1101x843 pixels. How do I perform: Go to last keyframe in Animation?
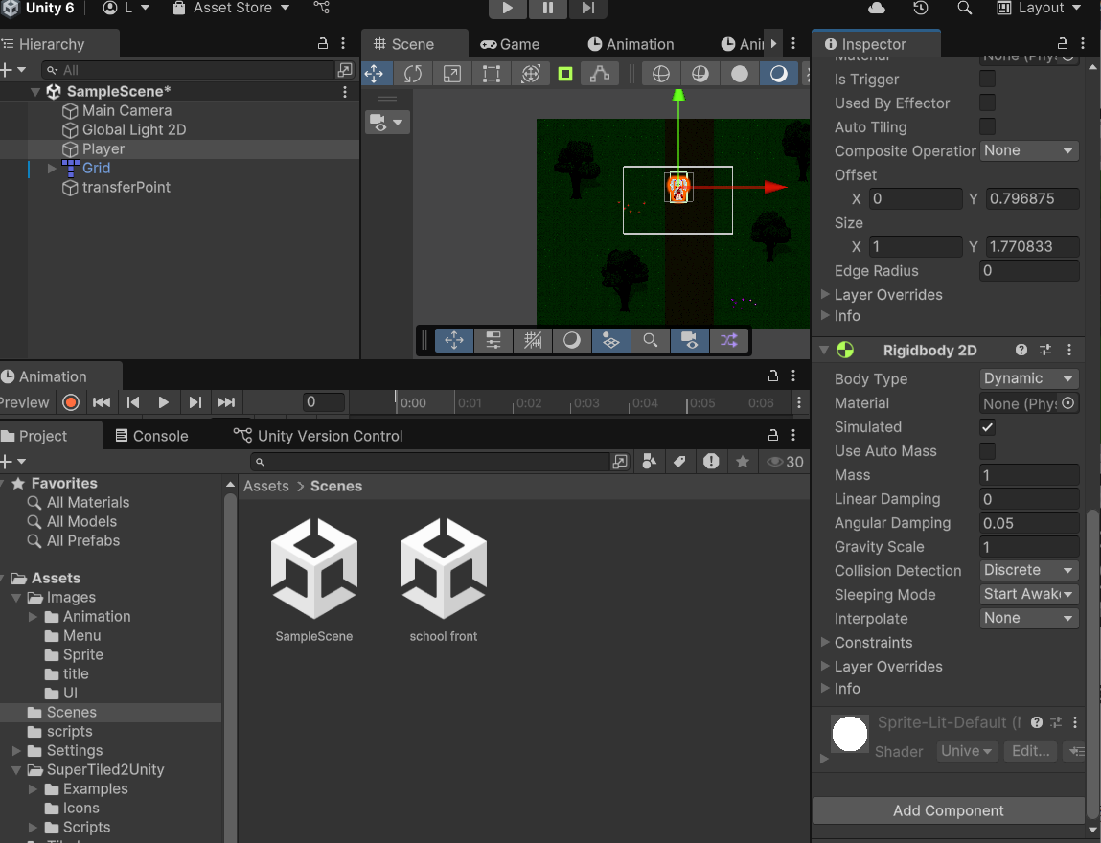(x=225, y=402)
